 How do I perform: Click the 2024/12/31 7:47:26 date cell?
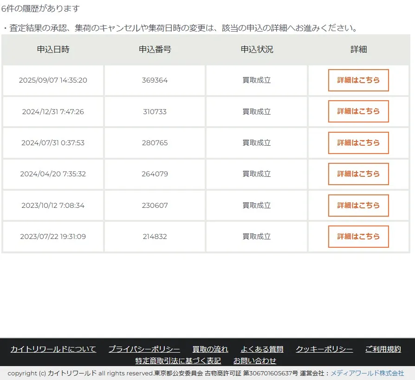53,112
